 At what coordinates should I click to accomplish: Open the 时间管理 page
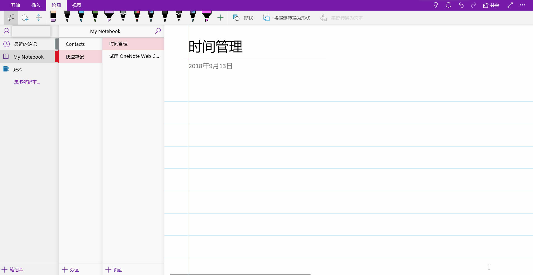coord(118,44)
